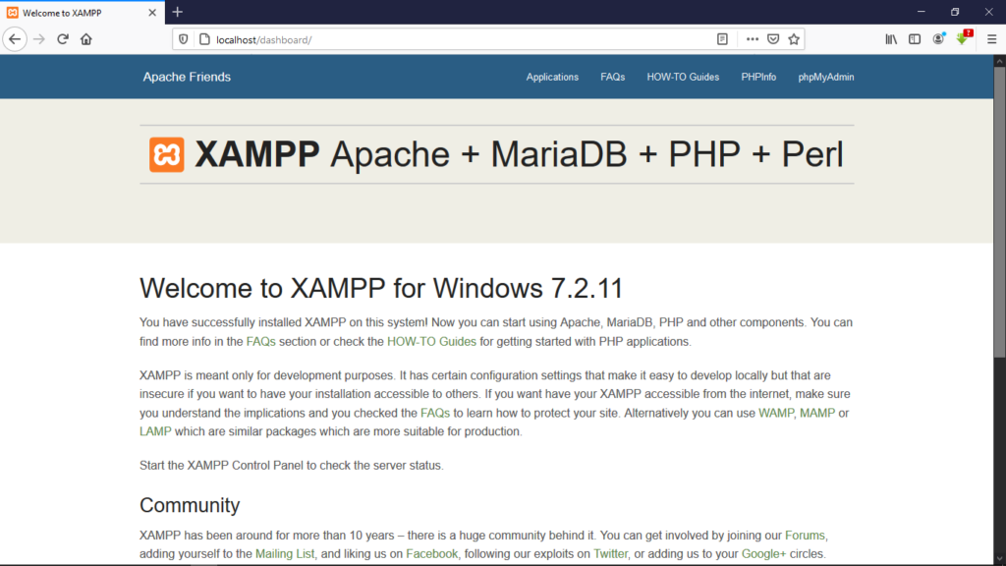Follow HOW-TO Guides link in paragraph
The image size is (1006, 566).
click(x=432, y=341)
